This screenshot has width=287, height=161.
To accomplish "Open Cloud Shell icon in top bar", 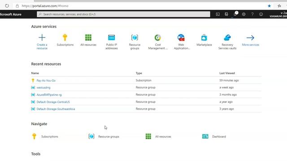I will pyautogui.click(x=217, y=14).
